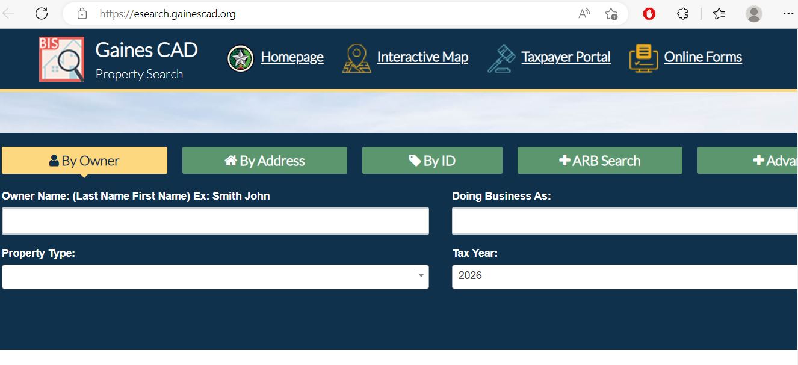The width and height of the screenshot is (798, 365).
Task: Open the Tax Year 2026 selector
Action: (624, 277)
